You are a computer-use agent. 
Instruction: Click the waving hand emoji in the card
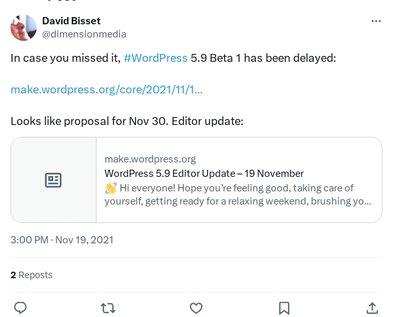(111, 188)
